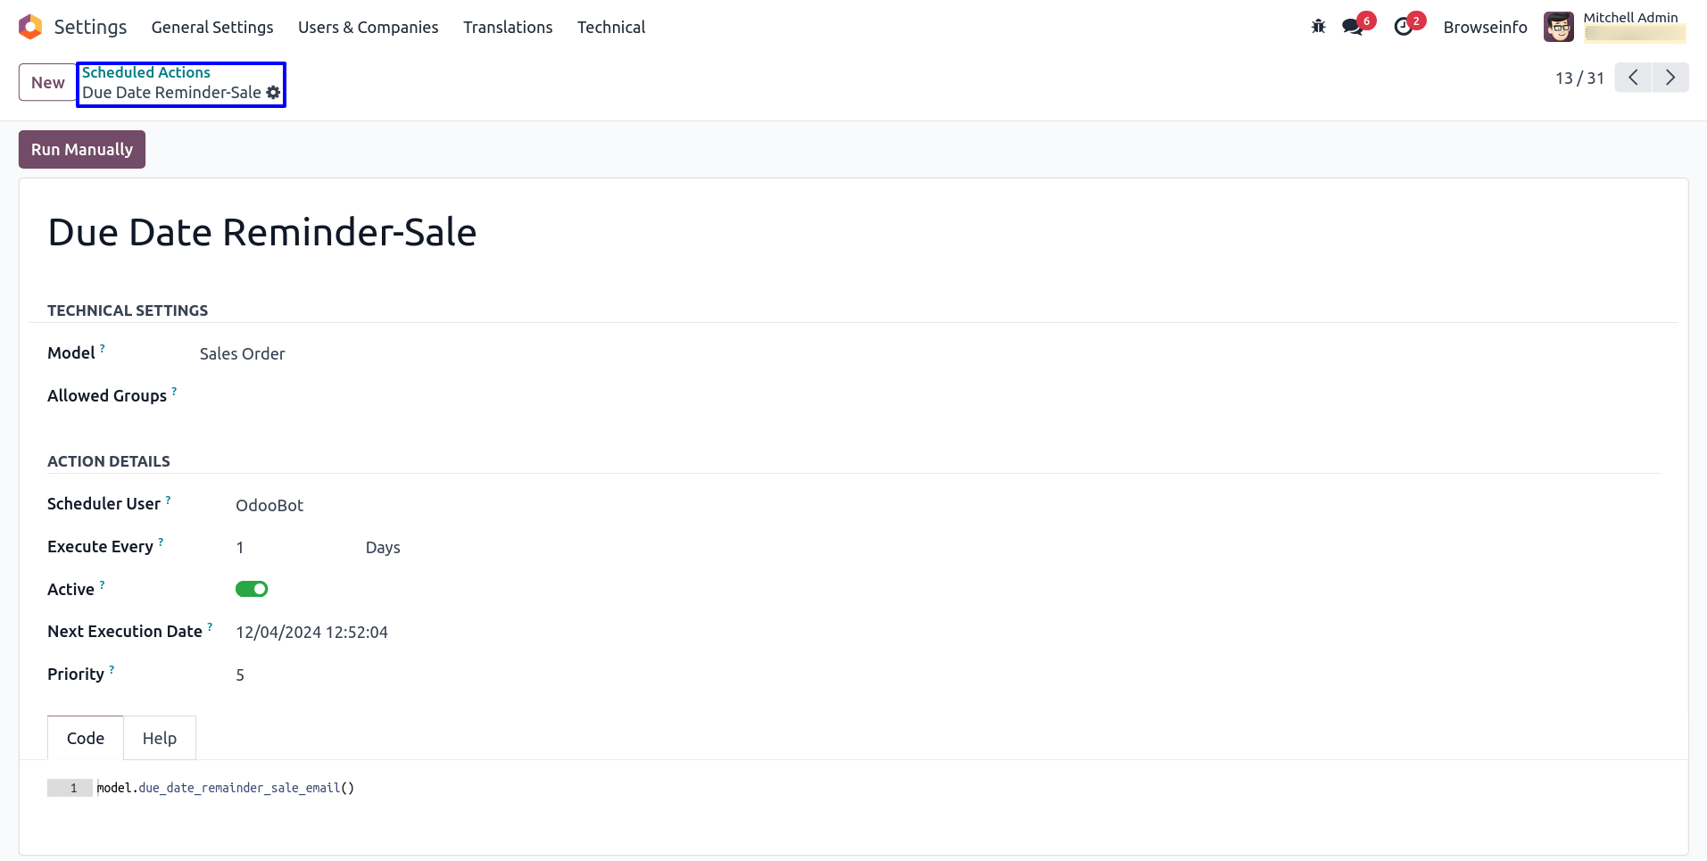Open the Users & Companies menu
Screen dimensions: 1707x861
368,27
